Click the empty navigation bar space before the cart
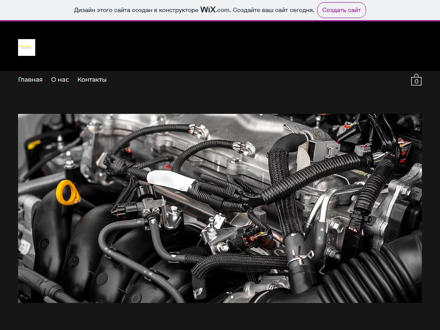This screenshot has height=330, width=440. tap(258, 80)
